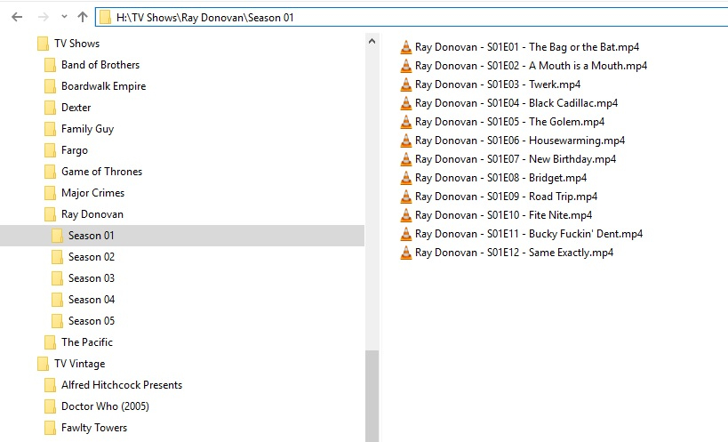Select the Major Crimes folder
This screenshot has height=442, width=728.
pyautogui.click(x=92, y=193)
